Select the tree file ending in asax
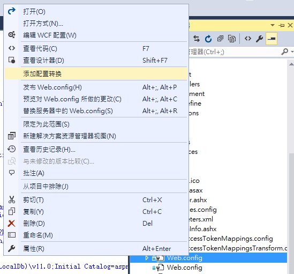Screen dimensions: 294x274 (x=196, y=190)
